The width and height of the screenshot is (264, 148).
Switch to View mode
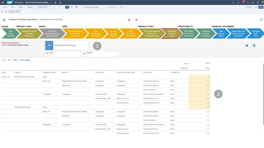click(261, 7)
